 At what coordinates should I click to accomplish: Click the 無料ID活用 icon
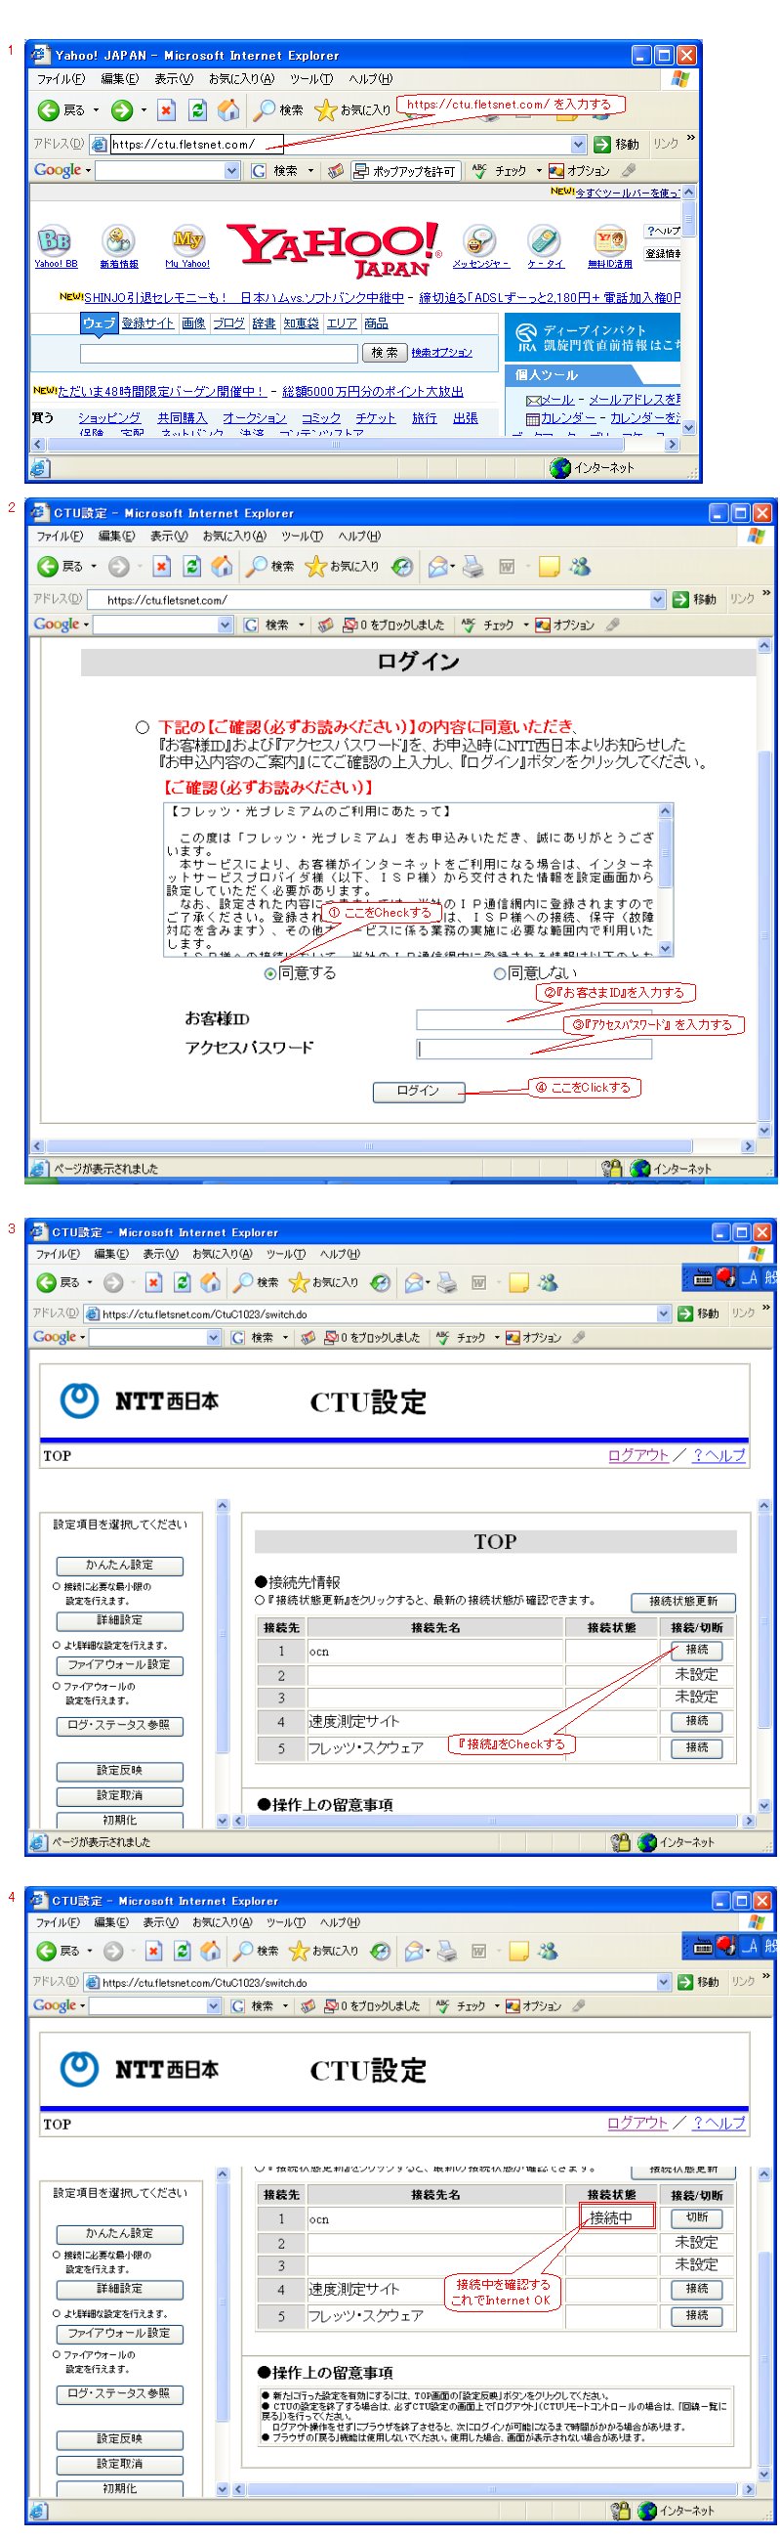pyautogui.click(x=610, y=239)
